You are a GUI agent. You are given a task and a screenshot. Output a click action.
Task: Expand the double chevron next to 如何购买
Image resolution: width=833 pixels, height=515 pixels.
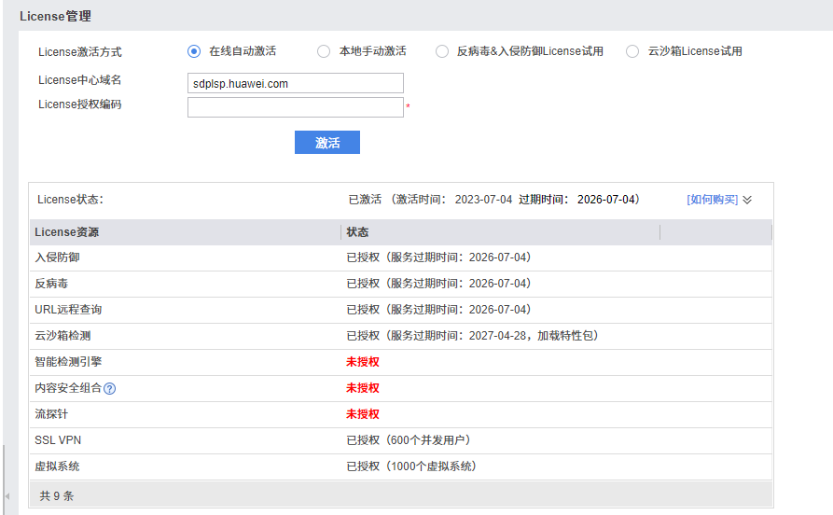pyautogui.click(x=747, y=200)
